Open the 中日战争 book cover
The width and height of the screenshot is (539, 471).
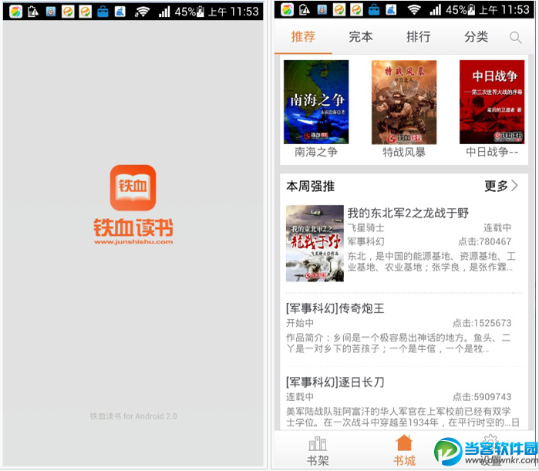[x=492, y=102]
